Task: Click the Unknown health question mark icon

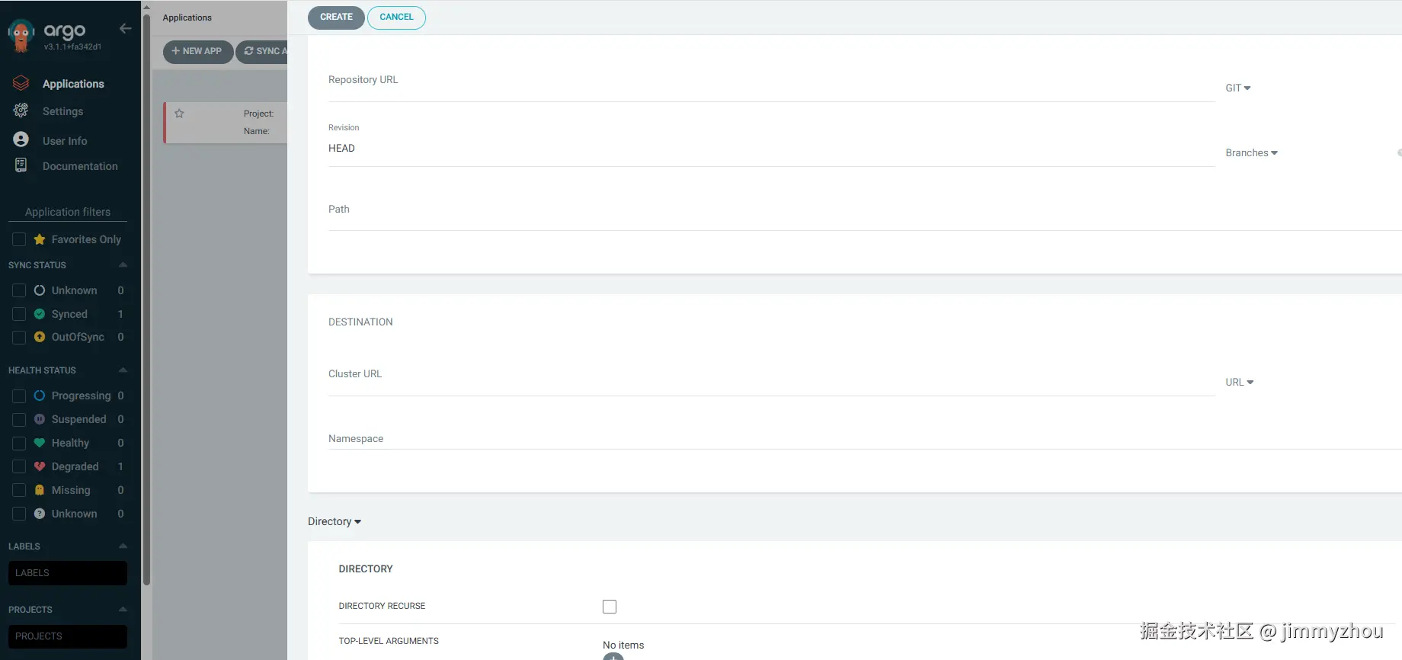Action: click(40, 514)
